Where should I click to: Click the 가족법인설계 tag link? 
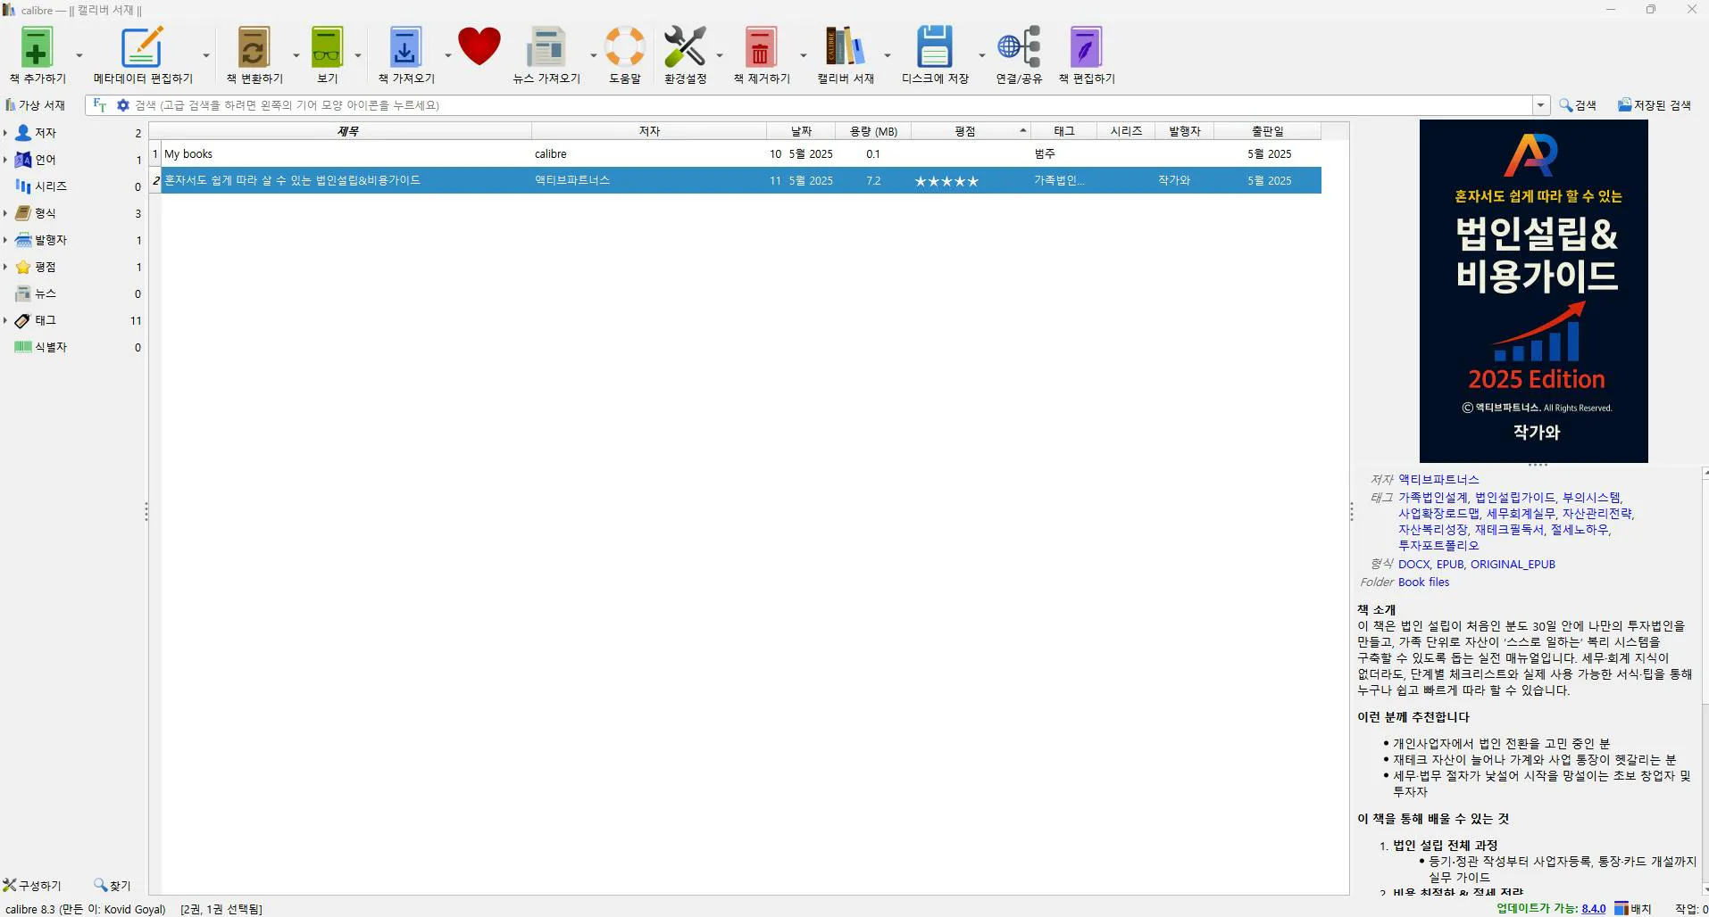[x=1432, y=498]
